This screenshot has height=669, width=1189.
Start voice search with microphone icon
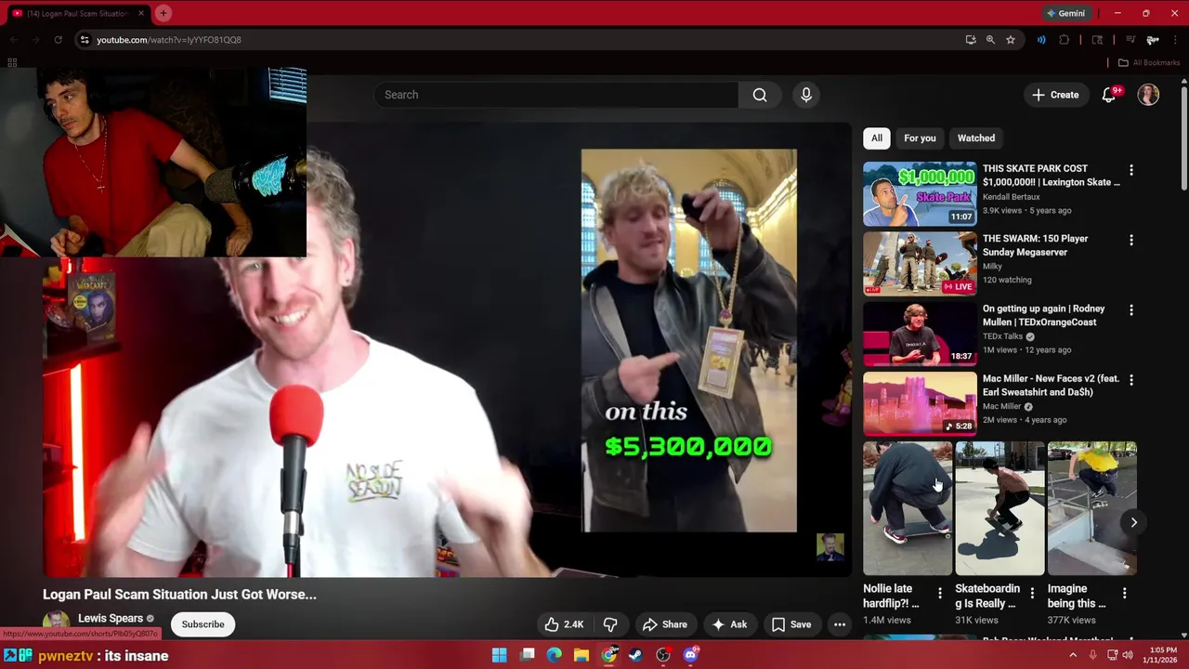tap(805, 95)
